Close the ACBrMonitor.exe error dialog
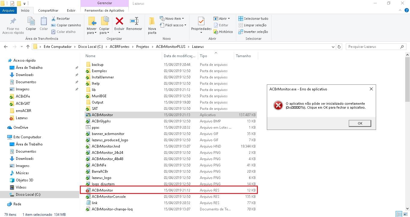This screenshot has height=217, width=410. point(371,89)
